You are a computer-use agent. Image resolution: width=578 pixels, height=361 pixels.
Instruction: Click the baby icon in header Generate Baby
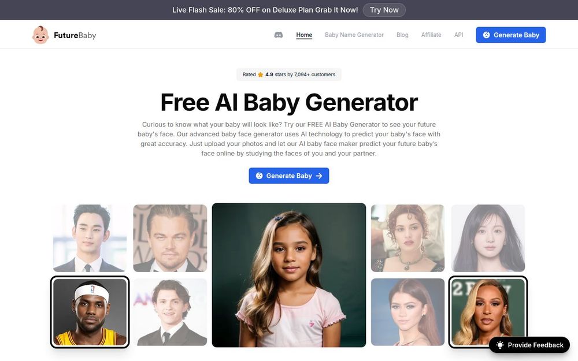486,35
